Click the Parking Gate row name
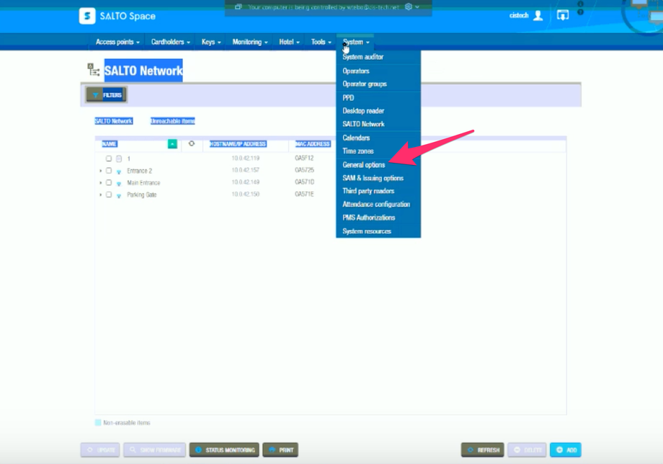The height and width of the screenshot is (464, 663). (142, 195)
